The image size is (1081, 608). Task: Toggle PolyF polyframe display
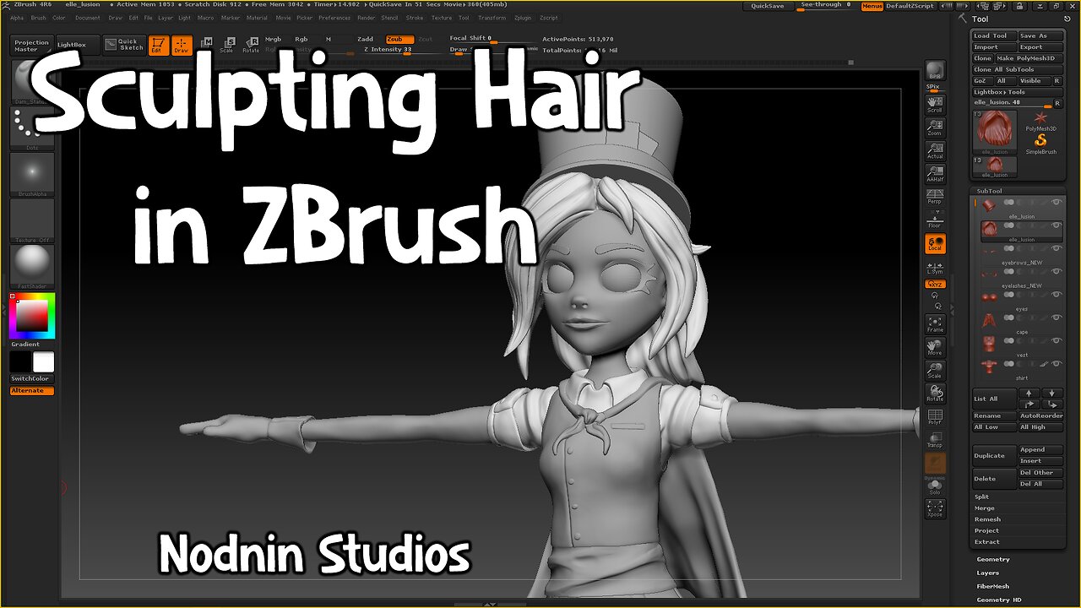point(935,416)
